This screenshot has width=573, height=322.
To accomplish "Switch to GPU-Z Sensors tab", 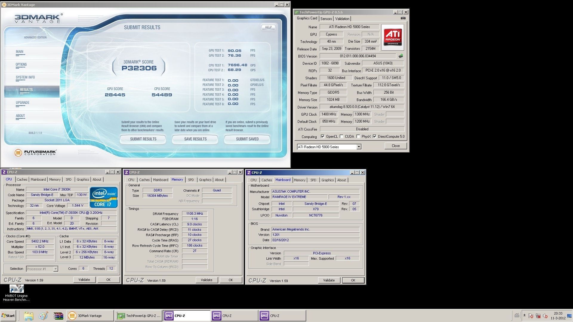I will click(326, 18).
